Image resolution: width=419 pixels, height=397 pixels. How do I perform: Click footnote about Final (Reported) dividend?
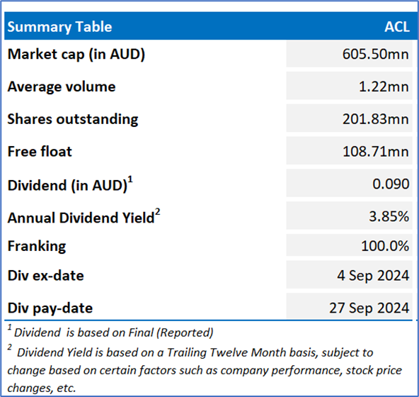point(110,332)
